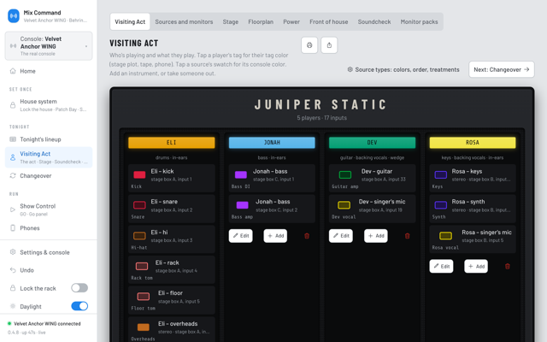Click Add under Dev's sources
This screenshot has width=547, height=342.
[x=376, y=236]
